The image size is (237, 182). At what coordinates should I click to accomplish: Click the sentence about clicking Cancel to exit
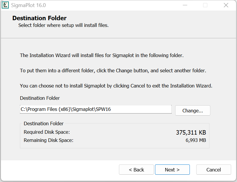click(116, 86)
